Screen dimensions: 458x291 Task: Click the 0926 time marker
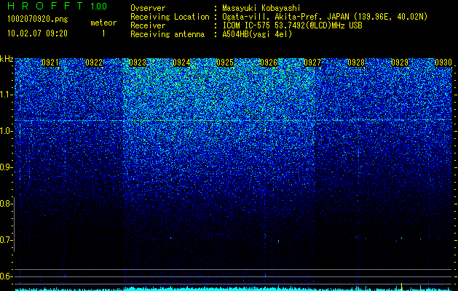pos(269,63)
